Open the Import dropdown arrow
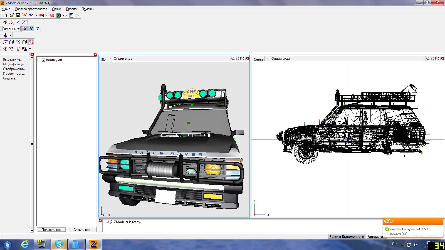 pyautogui.click(x=36, y=16)
